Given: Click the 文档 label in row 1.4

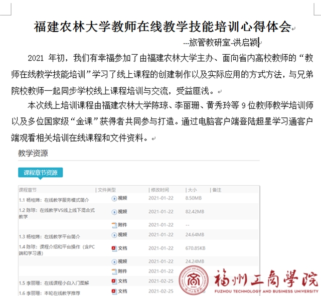Looking at the screenshot, I should (x=122, y=248).
